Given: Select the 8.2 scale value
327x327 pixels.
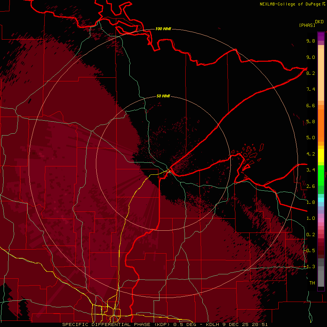Looking at the screenshot, I should tap(311, 73).
